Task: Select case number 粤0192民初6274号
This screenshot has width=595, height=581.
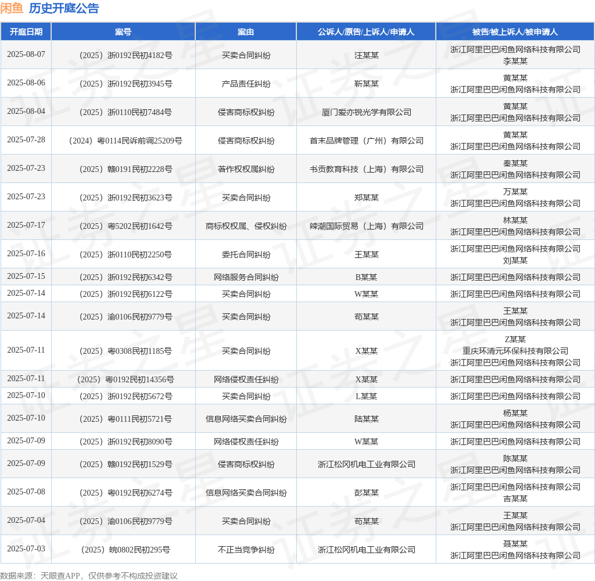Action: (x=126, y=493)
